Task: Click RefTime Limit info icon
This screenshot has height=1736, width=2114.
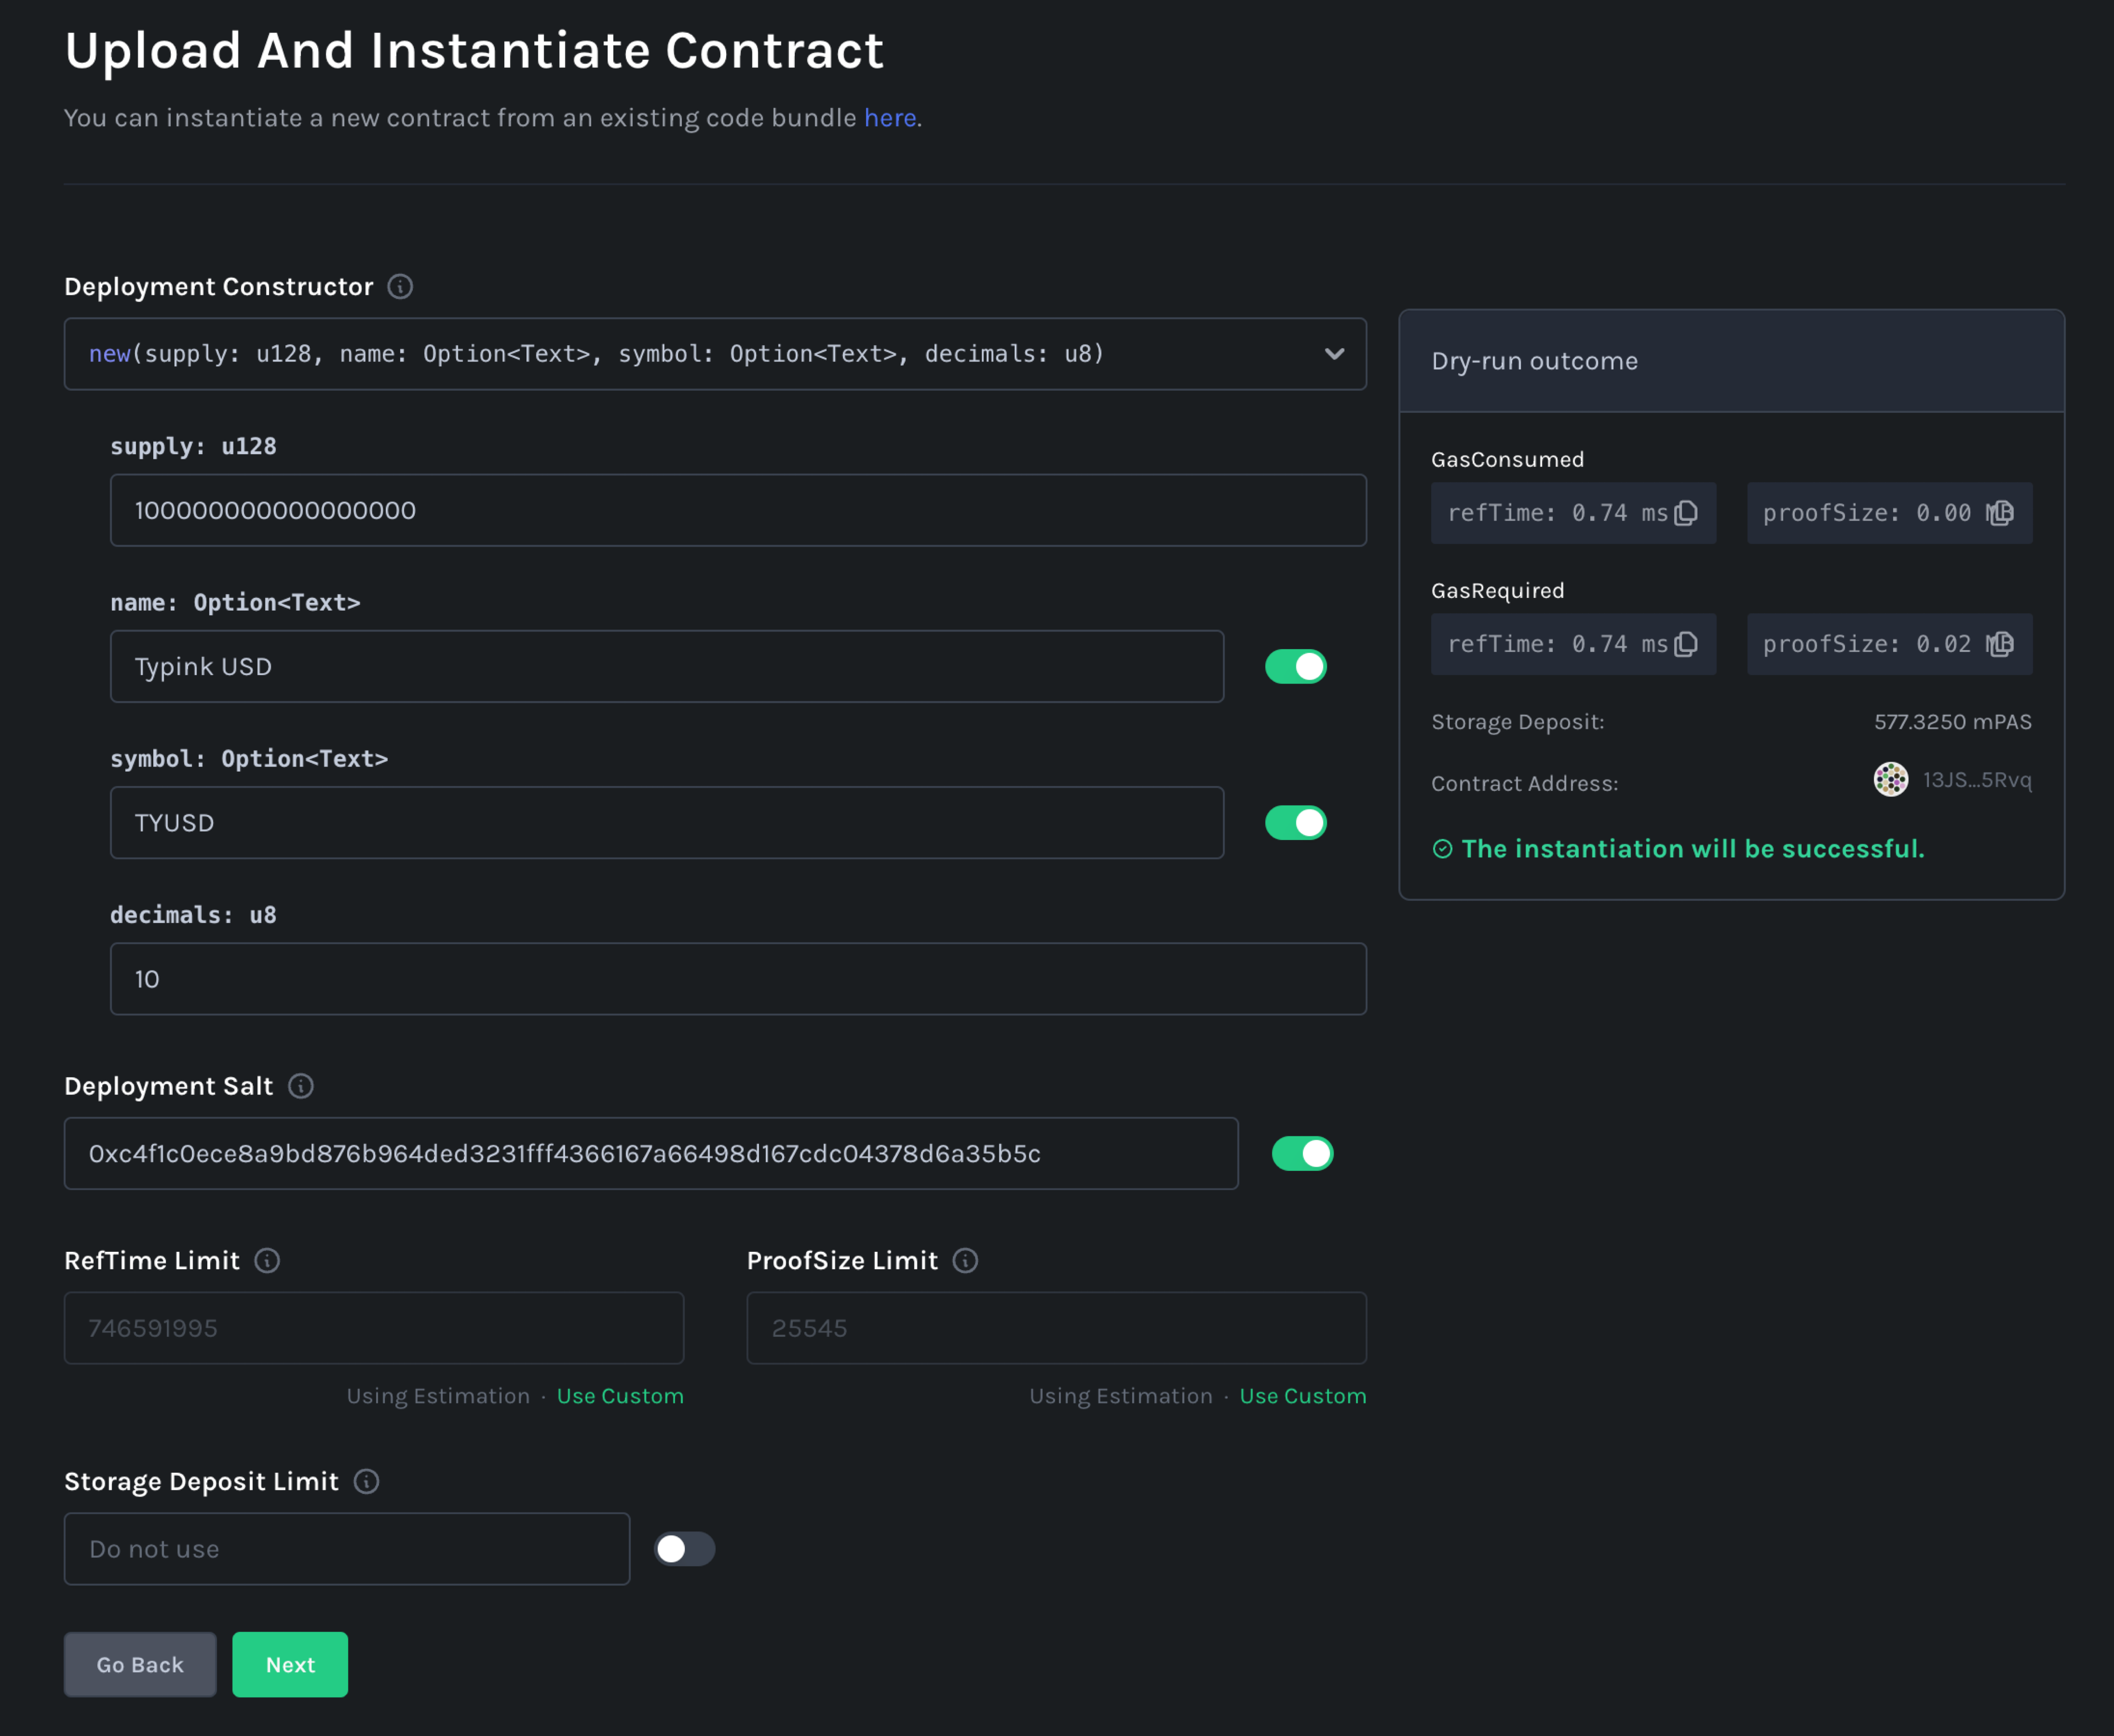Action: pos(267,1260)
